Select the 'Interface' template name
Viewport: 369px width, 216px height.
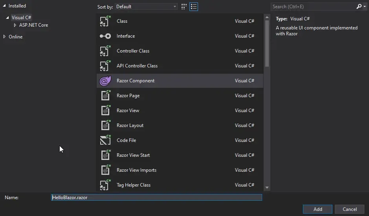[x=126, y=36]
